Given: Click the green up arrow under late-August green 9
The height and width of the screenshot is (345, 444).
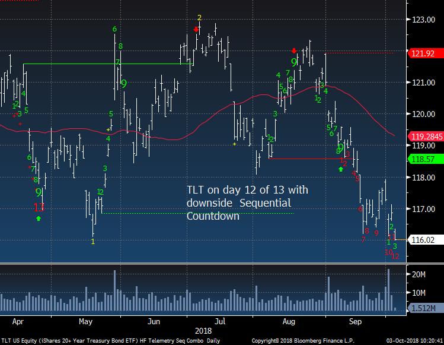Looking at the screenshot, I should [x=341, y=169].
